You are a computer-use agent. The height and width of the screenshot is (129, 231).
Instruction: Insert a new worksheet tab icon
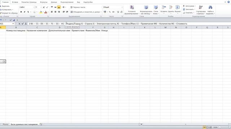coord(41,124)
